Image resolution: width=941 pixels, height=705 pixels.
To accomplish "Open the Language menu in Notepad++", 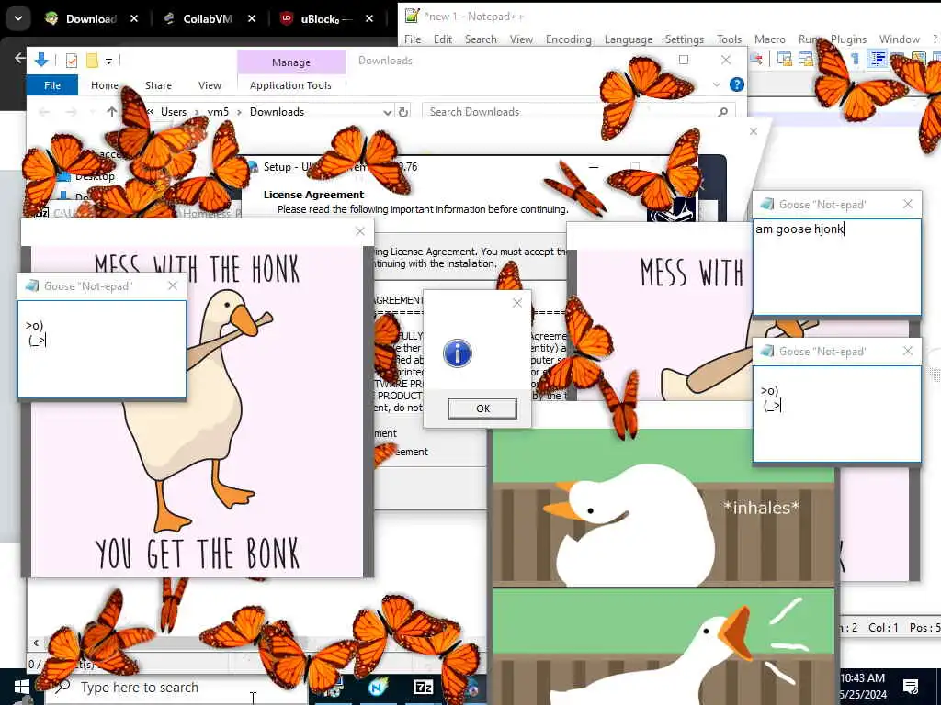I will pos(629,39).
